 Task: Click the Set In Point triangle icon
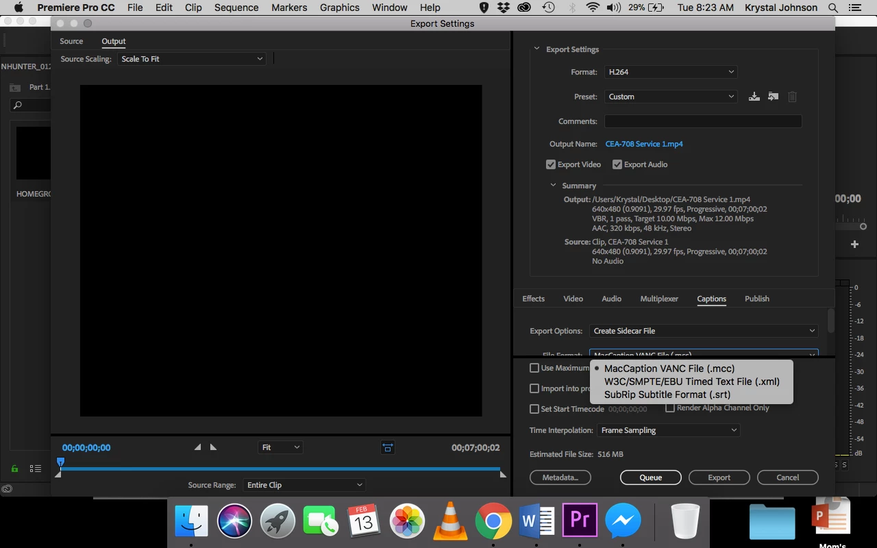coord(197,447)
